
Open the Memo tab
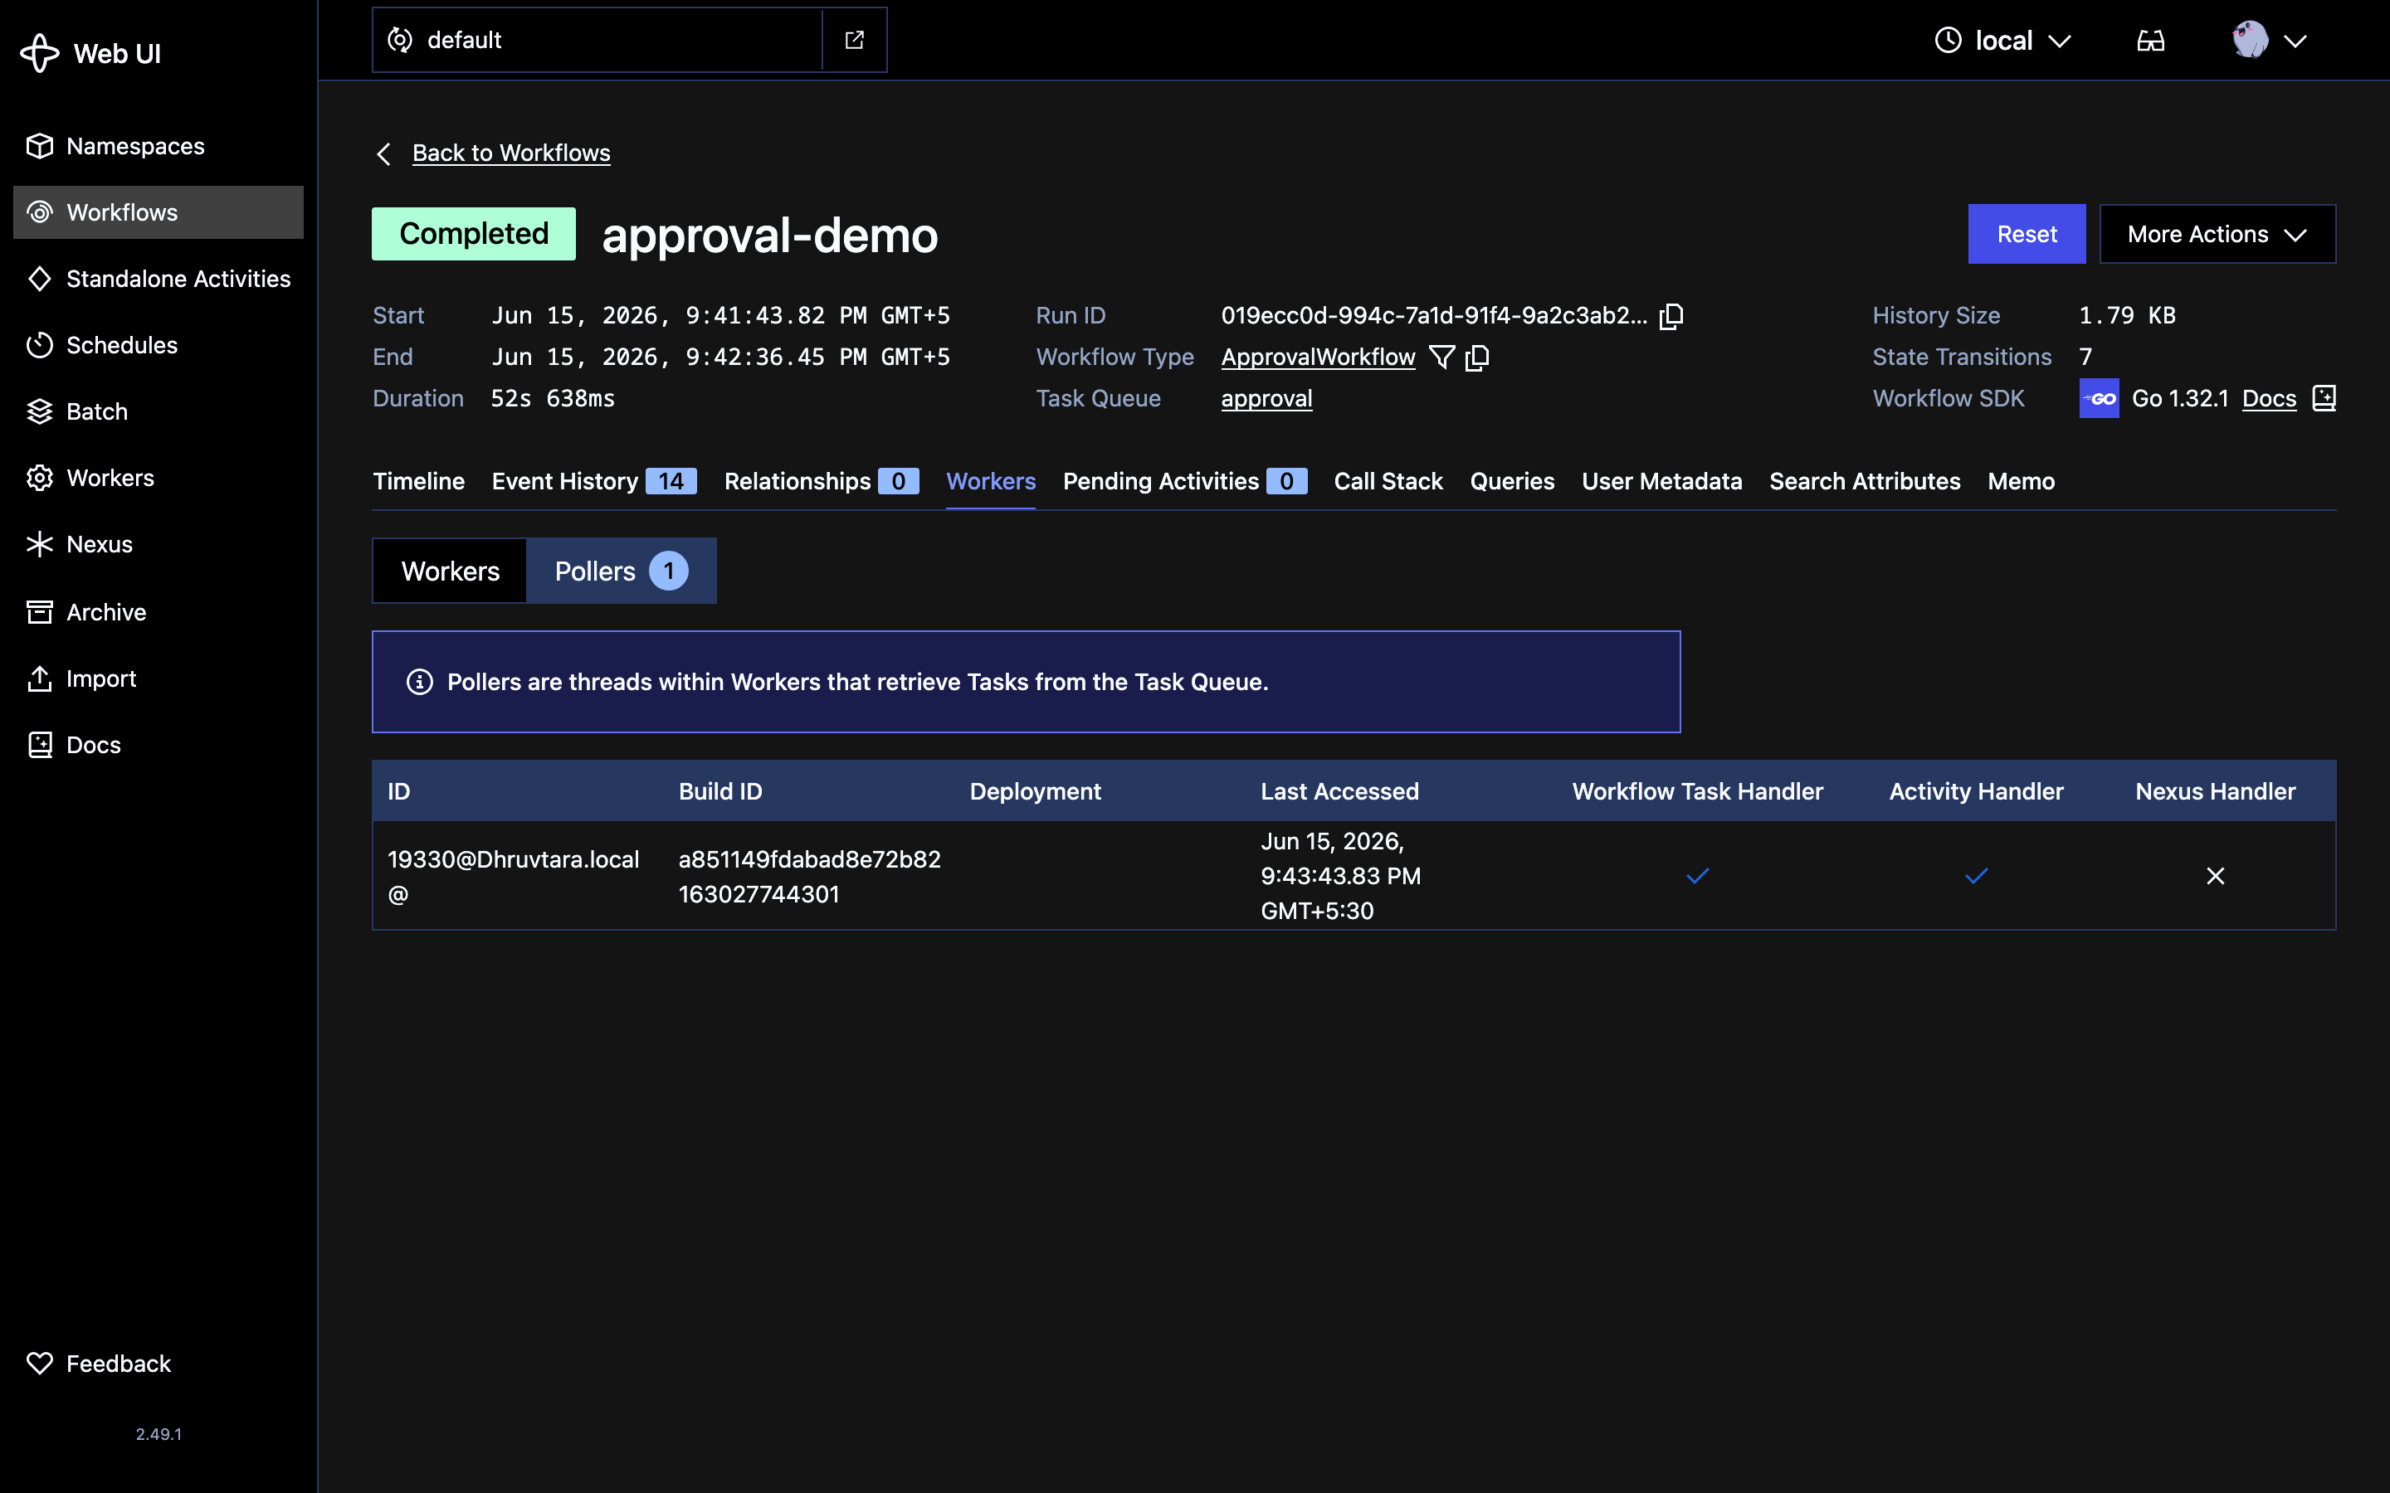2021,481
